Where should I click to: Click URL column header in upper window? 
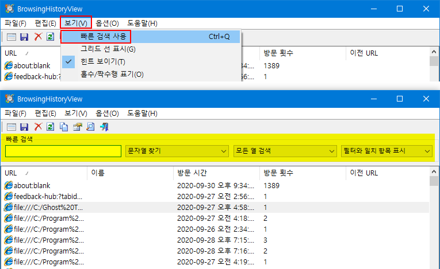click(31, 53)
